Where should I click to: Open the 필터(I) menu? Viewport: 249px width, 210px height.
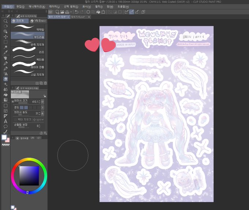pos(99,7)
